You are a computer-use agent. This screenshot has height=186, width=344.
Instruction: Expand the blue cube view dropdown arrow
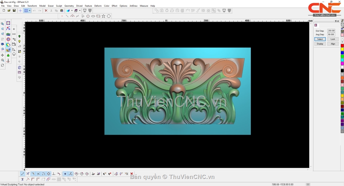pyautogui.click(x=72, y=11)
